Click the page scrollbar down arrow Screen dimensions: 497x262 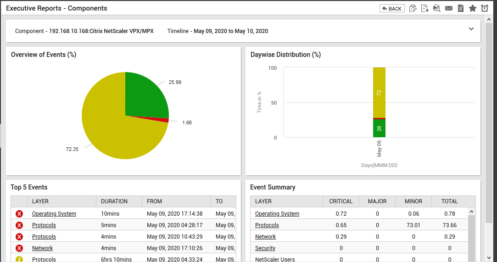point(489,258)
